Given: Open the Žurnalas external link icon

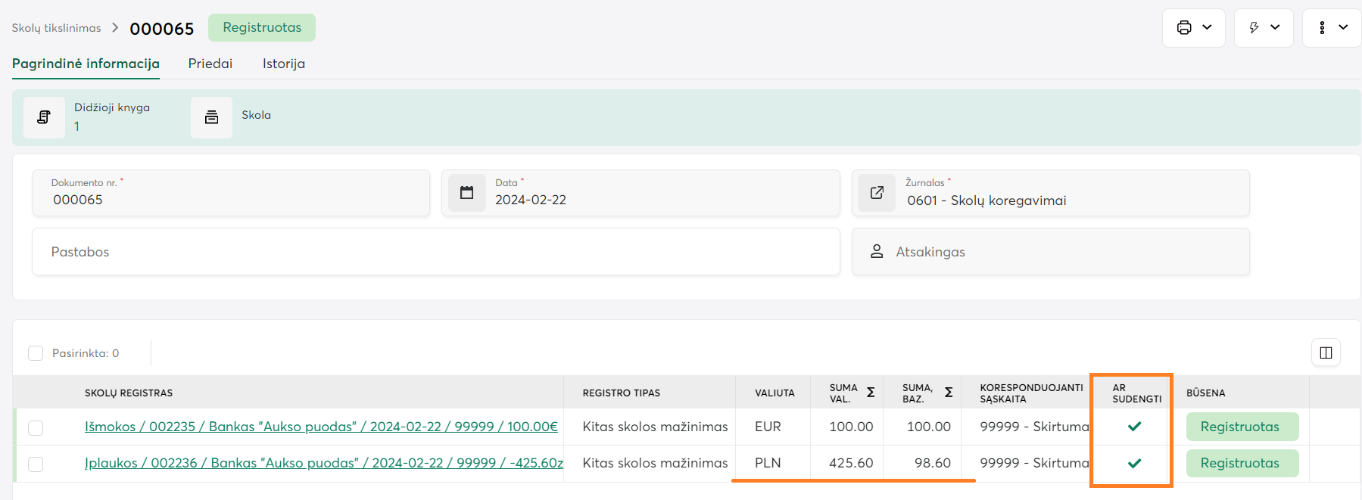Looking at the screenshot, I should coord(877,193).
